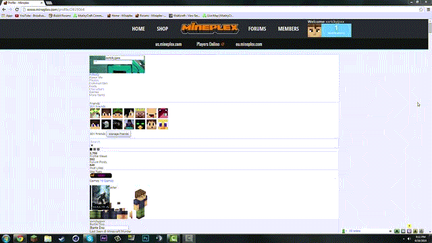Open a new tab via new-tab button

(49, 3)
